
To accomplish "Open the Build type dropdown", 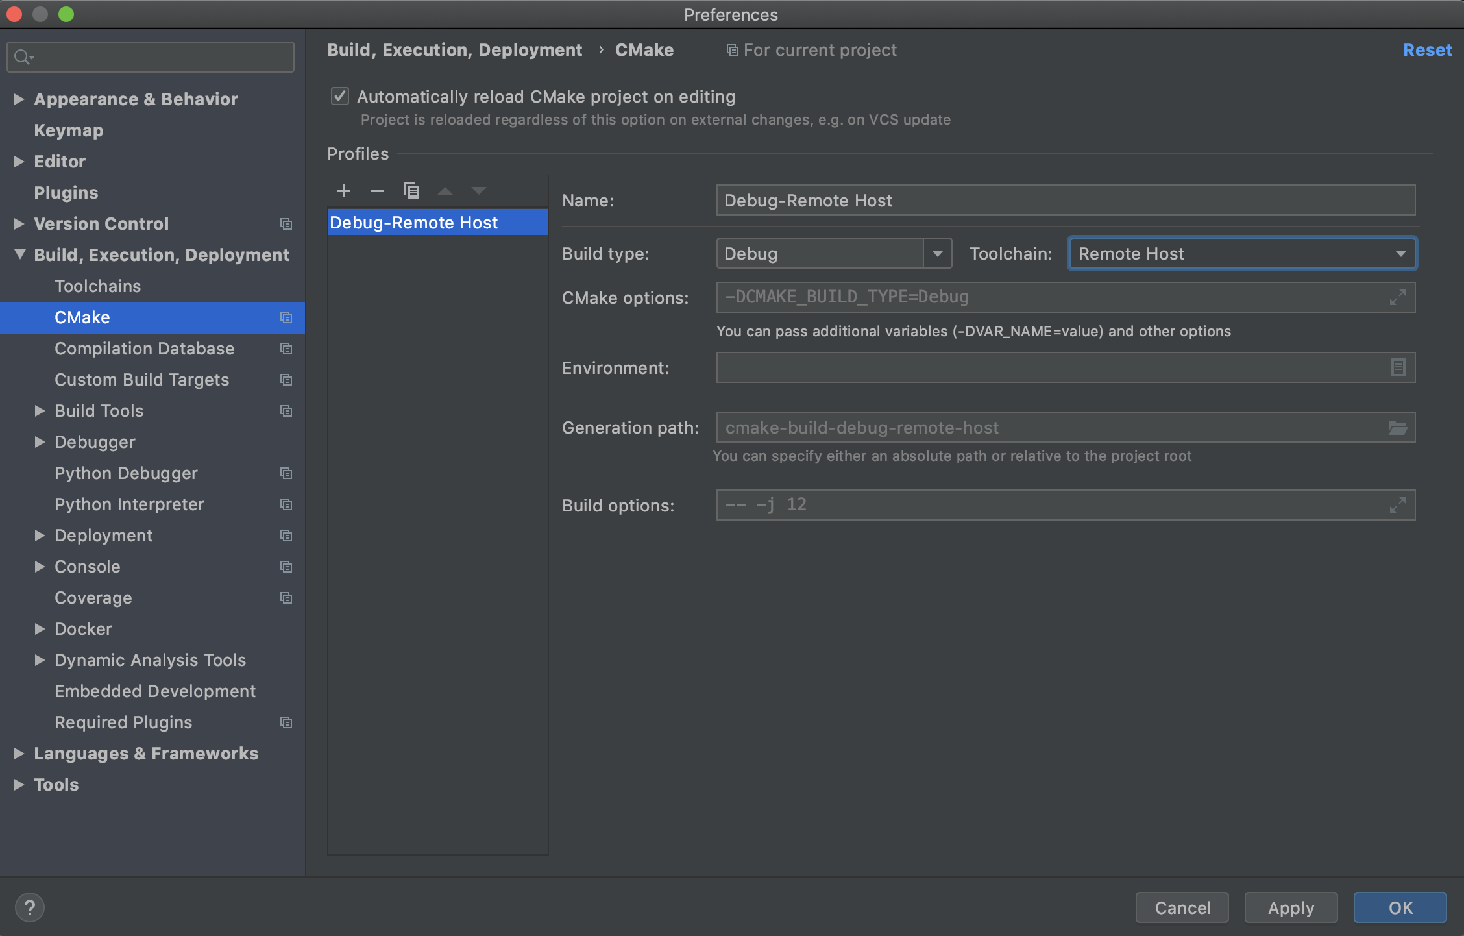I will tap(937, 253).
